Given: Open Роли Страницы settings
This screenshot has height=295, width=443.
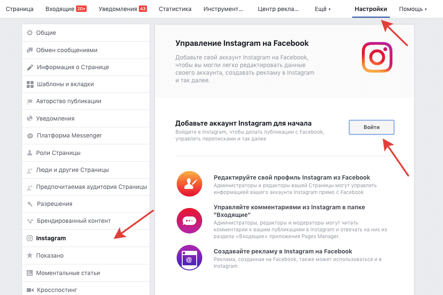Looking at the screenshot, I should [x=86, y=153].
